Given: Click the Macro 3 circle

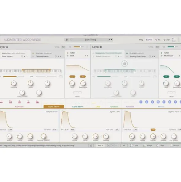Looking at the screenshot, I should click(152, 102).
